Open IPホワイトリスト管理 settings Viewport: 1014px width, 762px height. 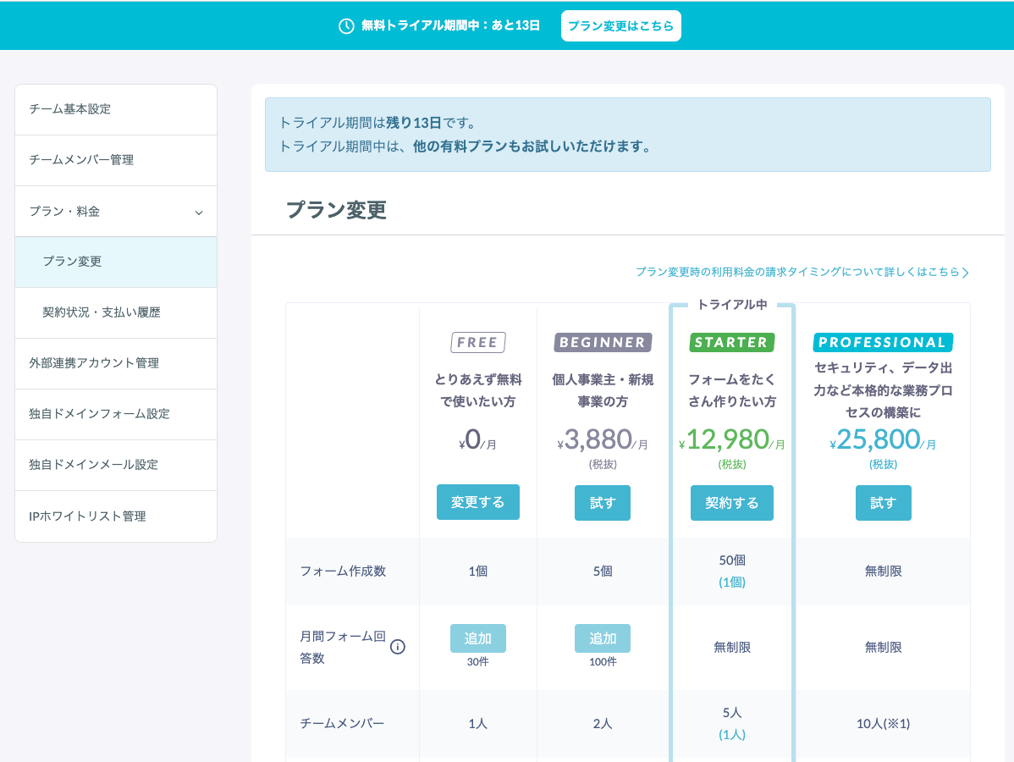point(116,516)
